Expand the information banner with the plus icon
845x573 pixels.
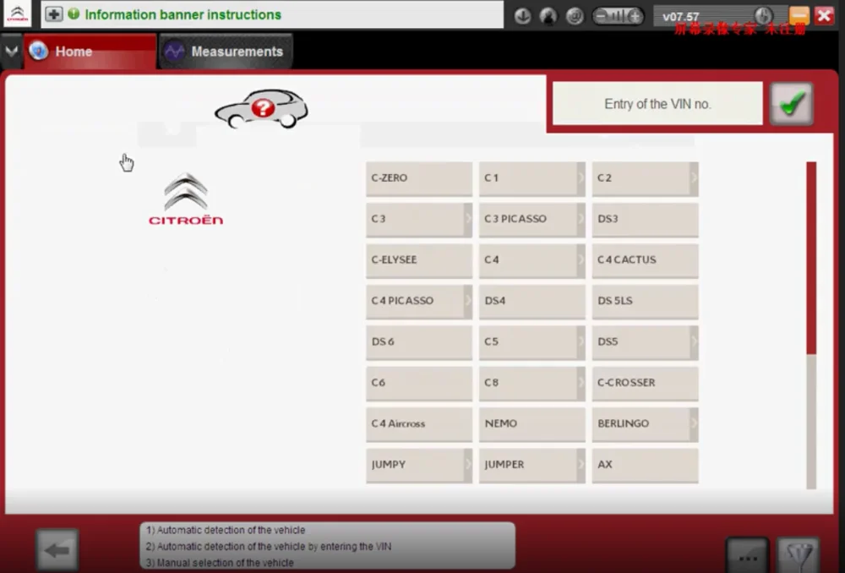[53, 14]
